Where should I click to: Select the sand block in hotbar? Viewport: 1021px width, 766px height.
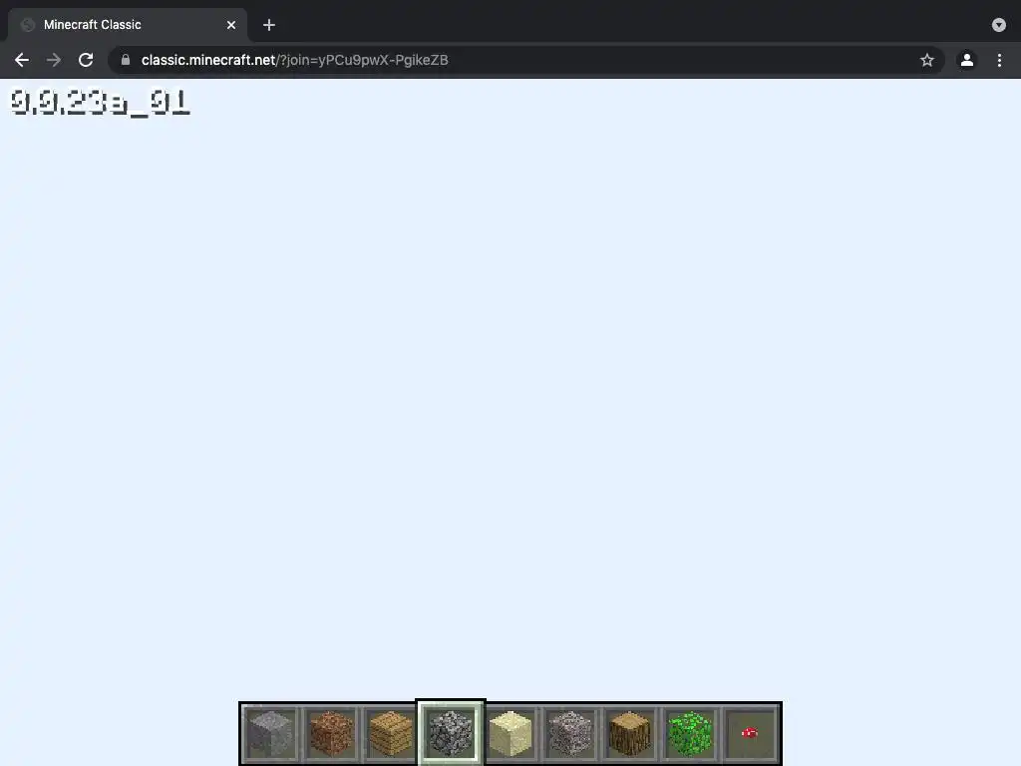click(510, 733)
